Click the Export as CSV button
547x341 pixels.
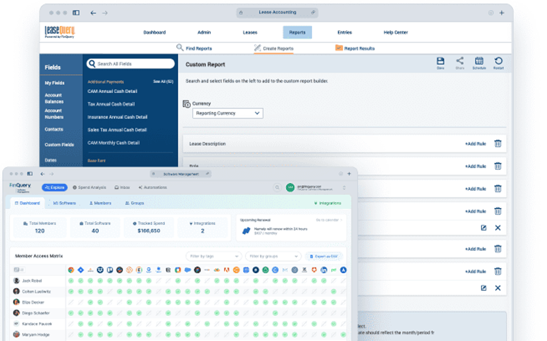click(324, 256)
